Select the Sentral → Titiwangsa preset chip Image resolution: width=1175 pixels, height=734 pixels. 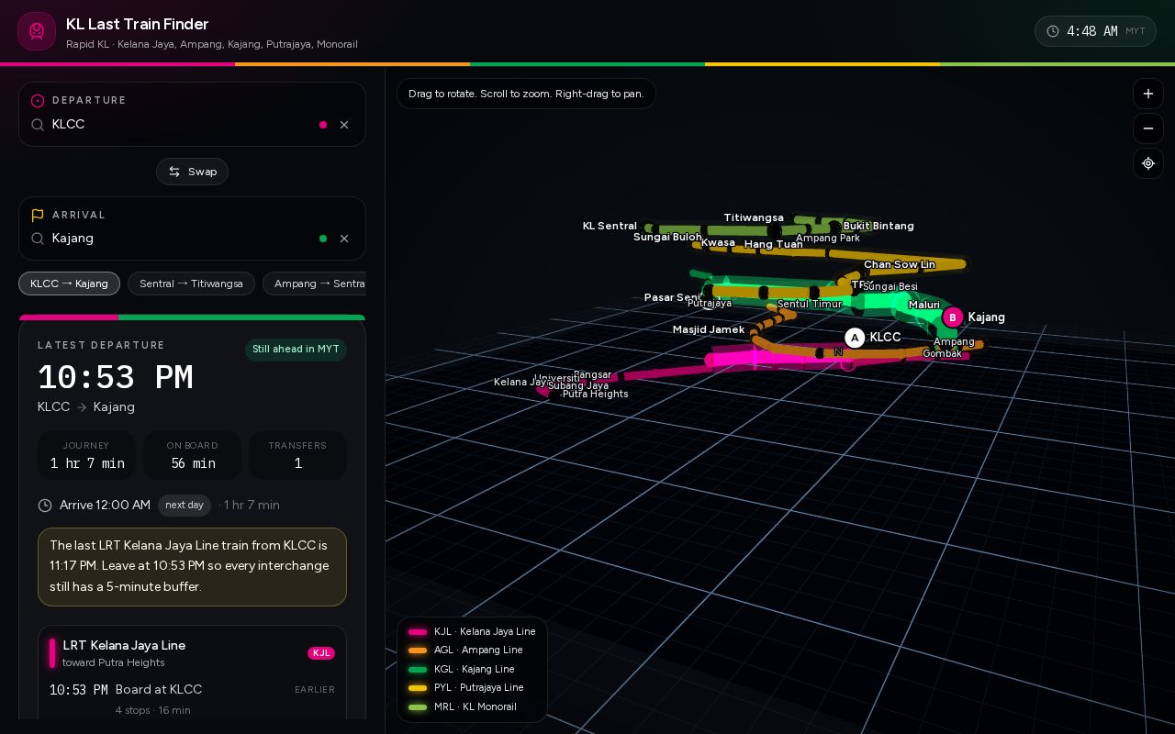coord(191,284)
